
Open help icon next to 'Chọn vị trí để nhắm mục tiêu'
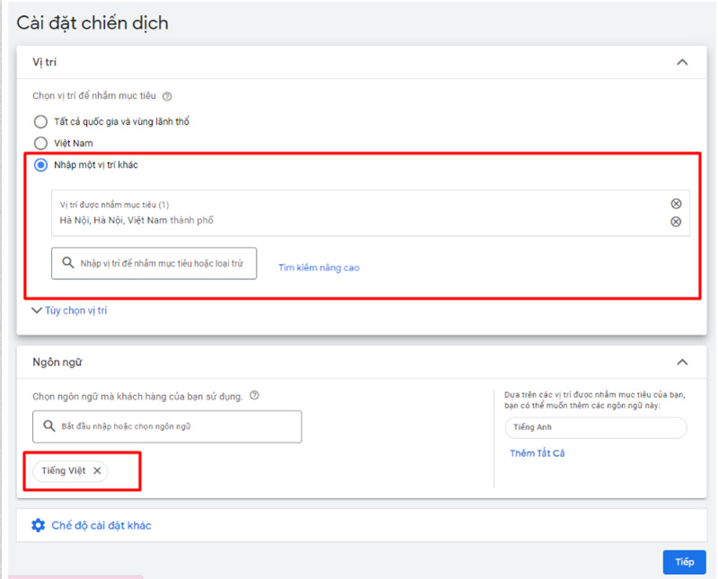tap(168, 96)
